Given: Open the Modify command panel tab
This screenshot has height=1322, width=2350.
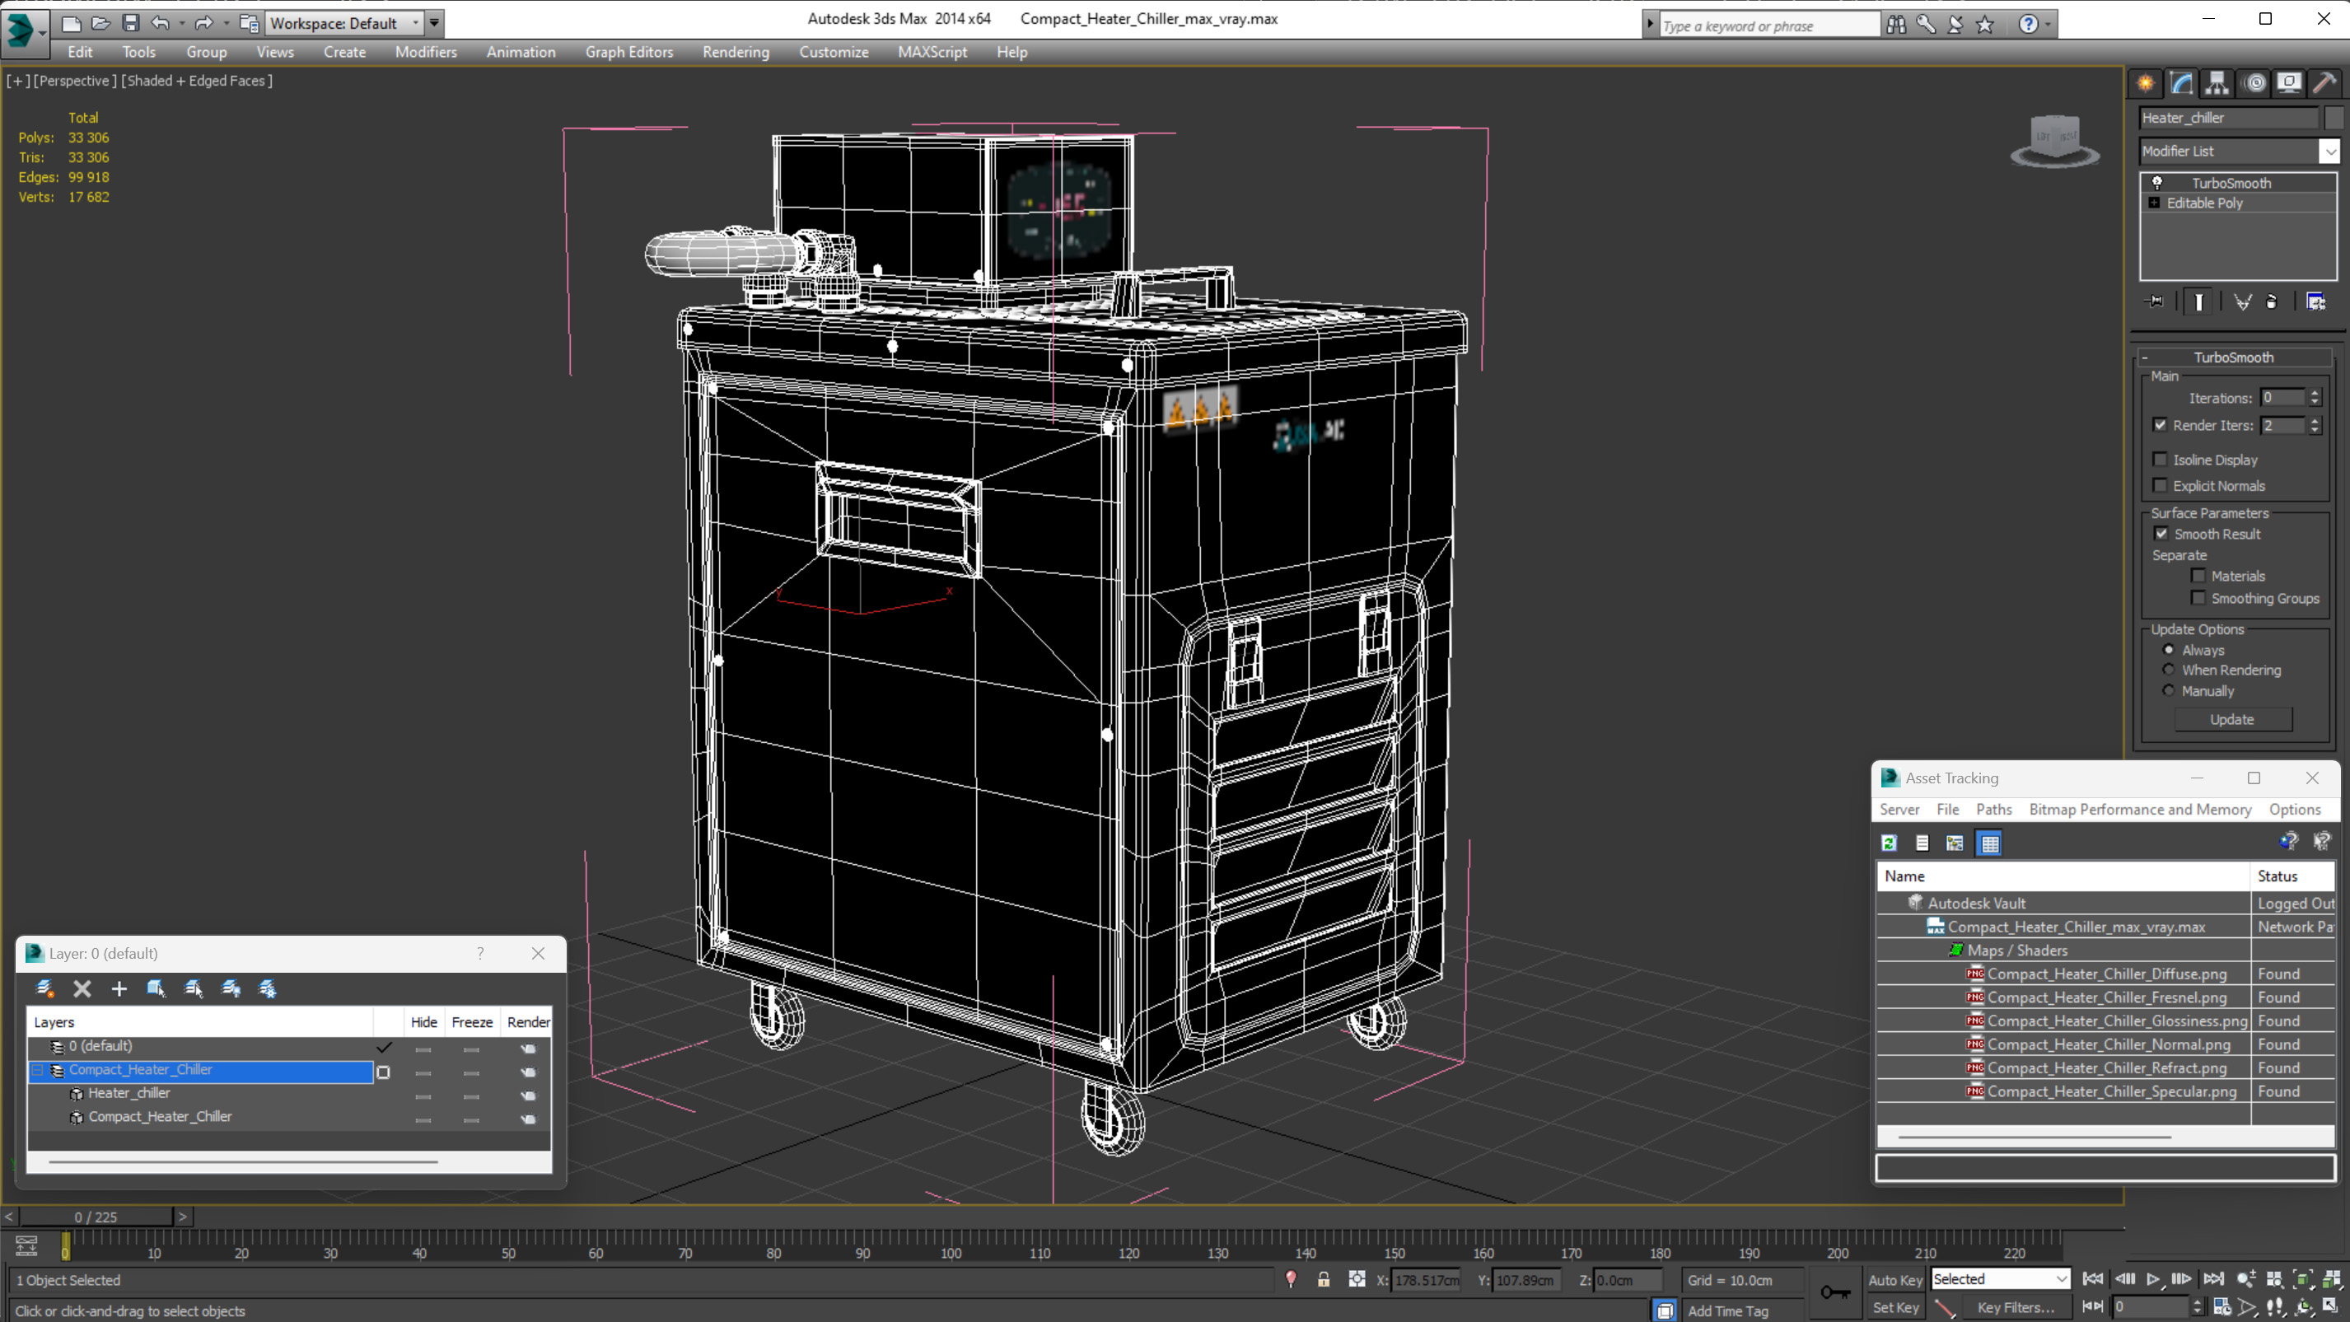Looking at the screenshot, I should coord(2181,83).
